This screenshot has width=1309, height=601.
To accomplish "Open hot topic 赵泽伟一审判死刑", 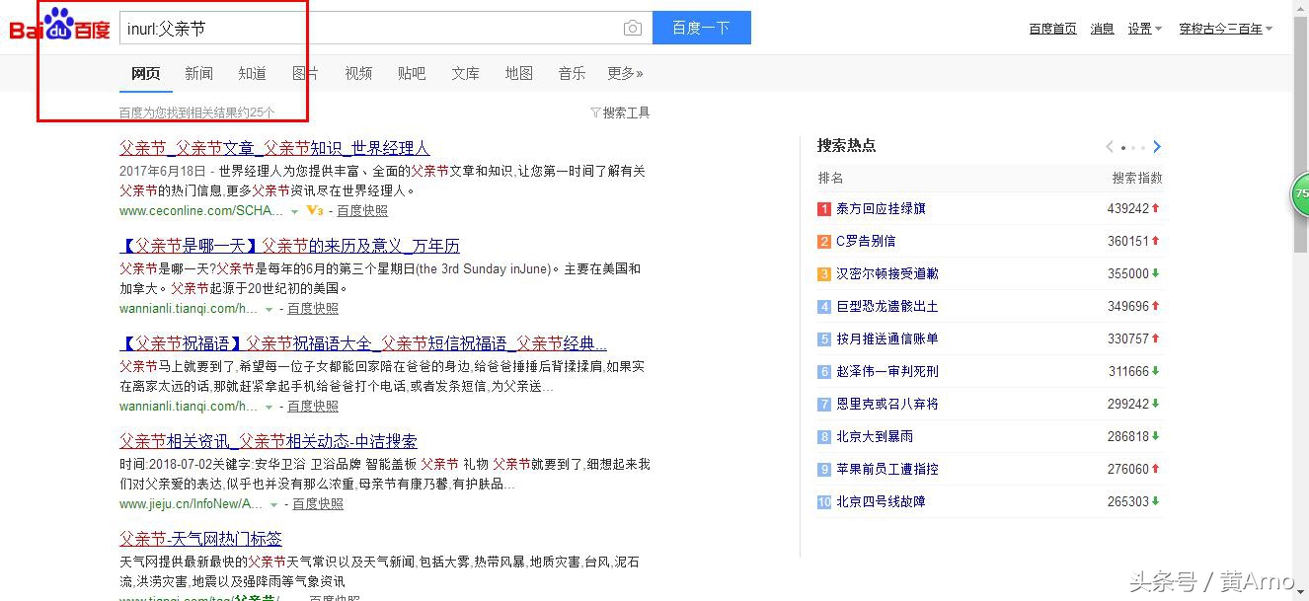I will click(887, 371).
